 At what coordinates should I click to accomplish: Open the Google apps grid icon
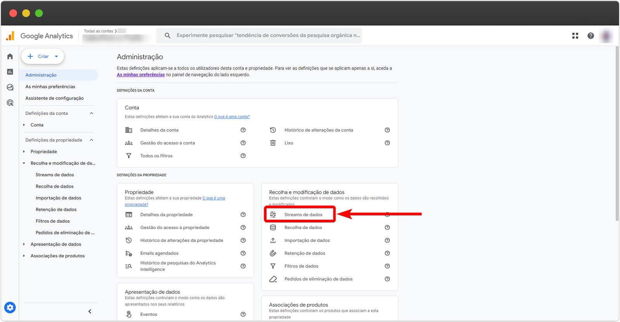(x=575, y=36)
